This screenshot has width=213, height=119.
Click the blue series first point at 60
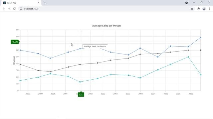tap(20, 50)
